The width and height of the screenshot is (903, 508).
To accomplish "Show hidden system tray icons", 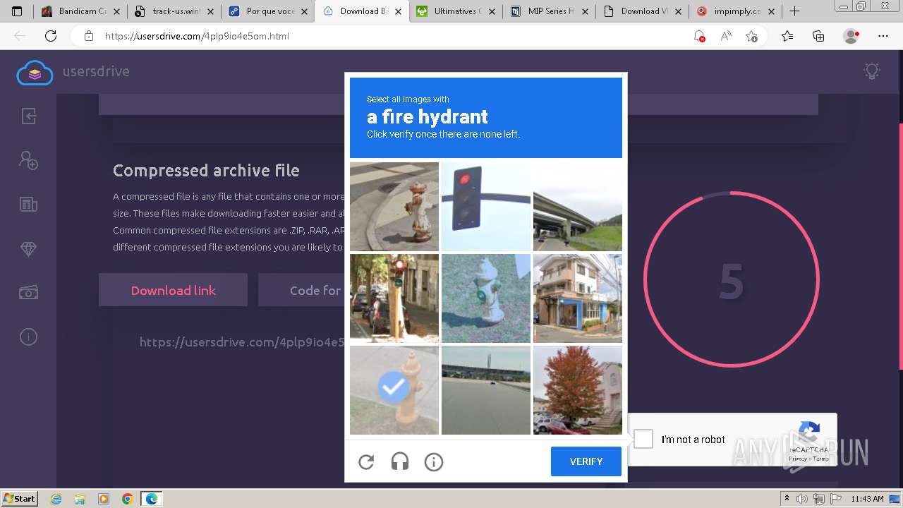I will pos(787,499).
